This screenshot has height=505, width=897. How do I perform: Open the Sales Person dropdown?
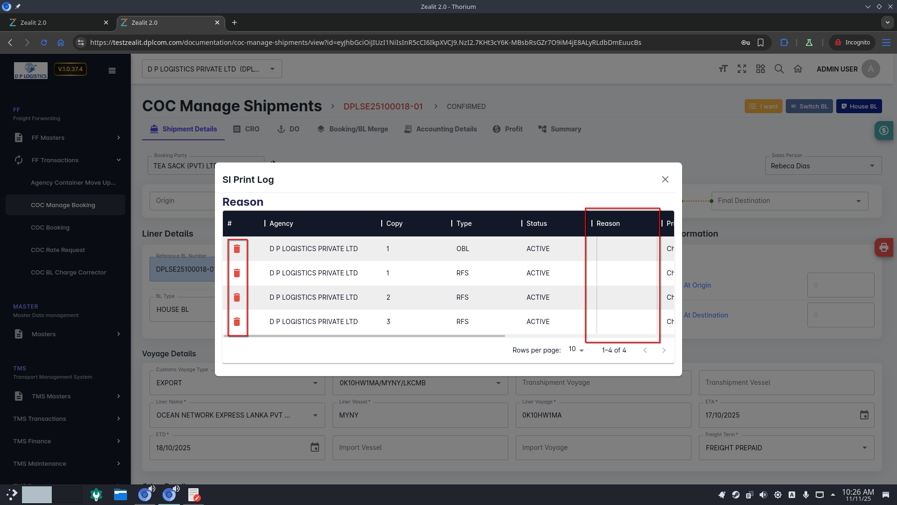[823, 166]
